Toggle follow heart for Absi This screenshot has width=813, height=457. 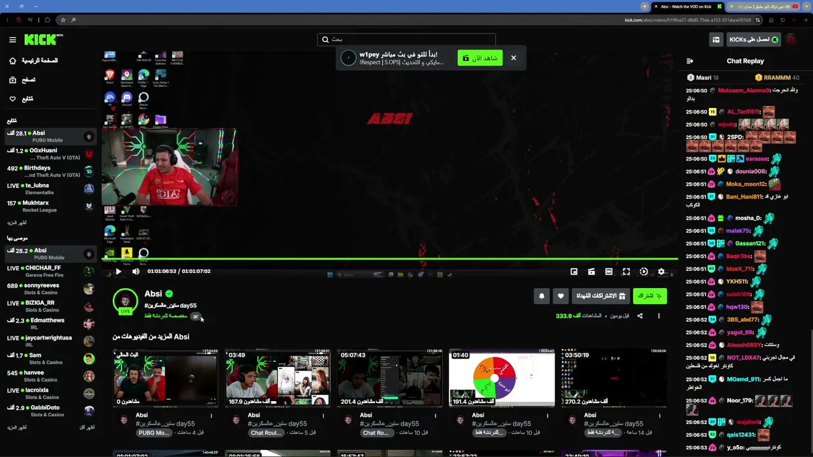560,296
